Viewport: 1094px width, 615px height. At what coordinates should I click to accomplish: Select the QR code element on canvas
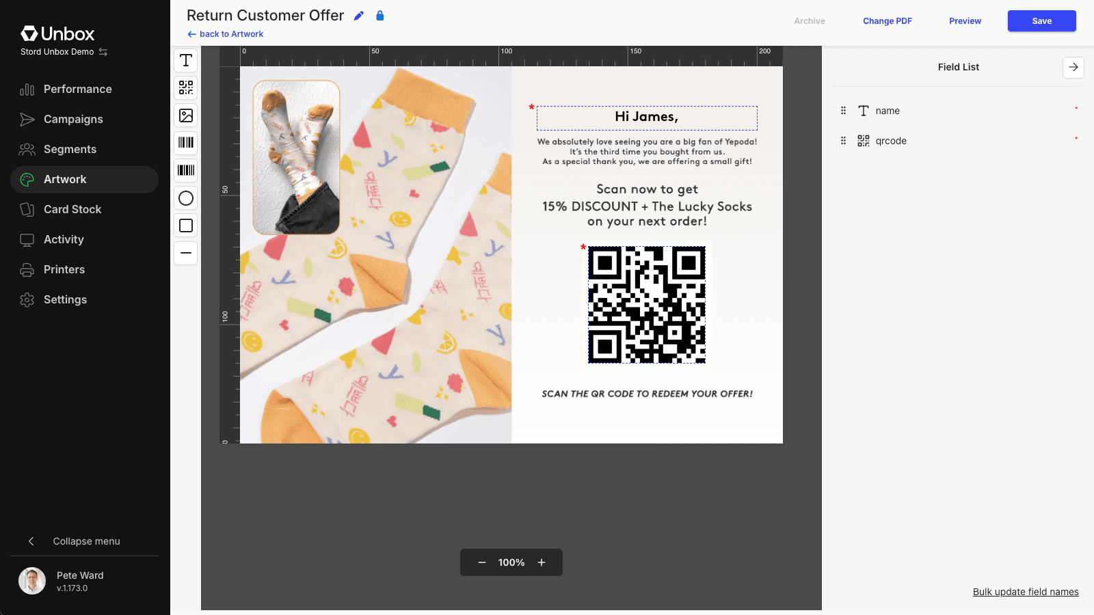pyautogui.click(x=647, y=305)
